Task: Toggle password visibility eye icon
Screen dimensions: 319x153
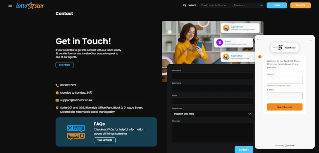Action: pos(262,5)
